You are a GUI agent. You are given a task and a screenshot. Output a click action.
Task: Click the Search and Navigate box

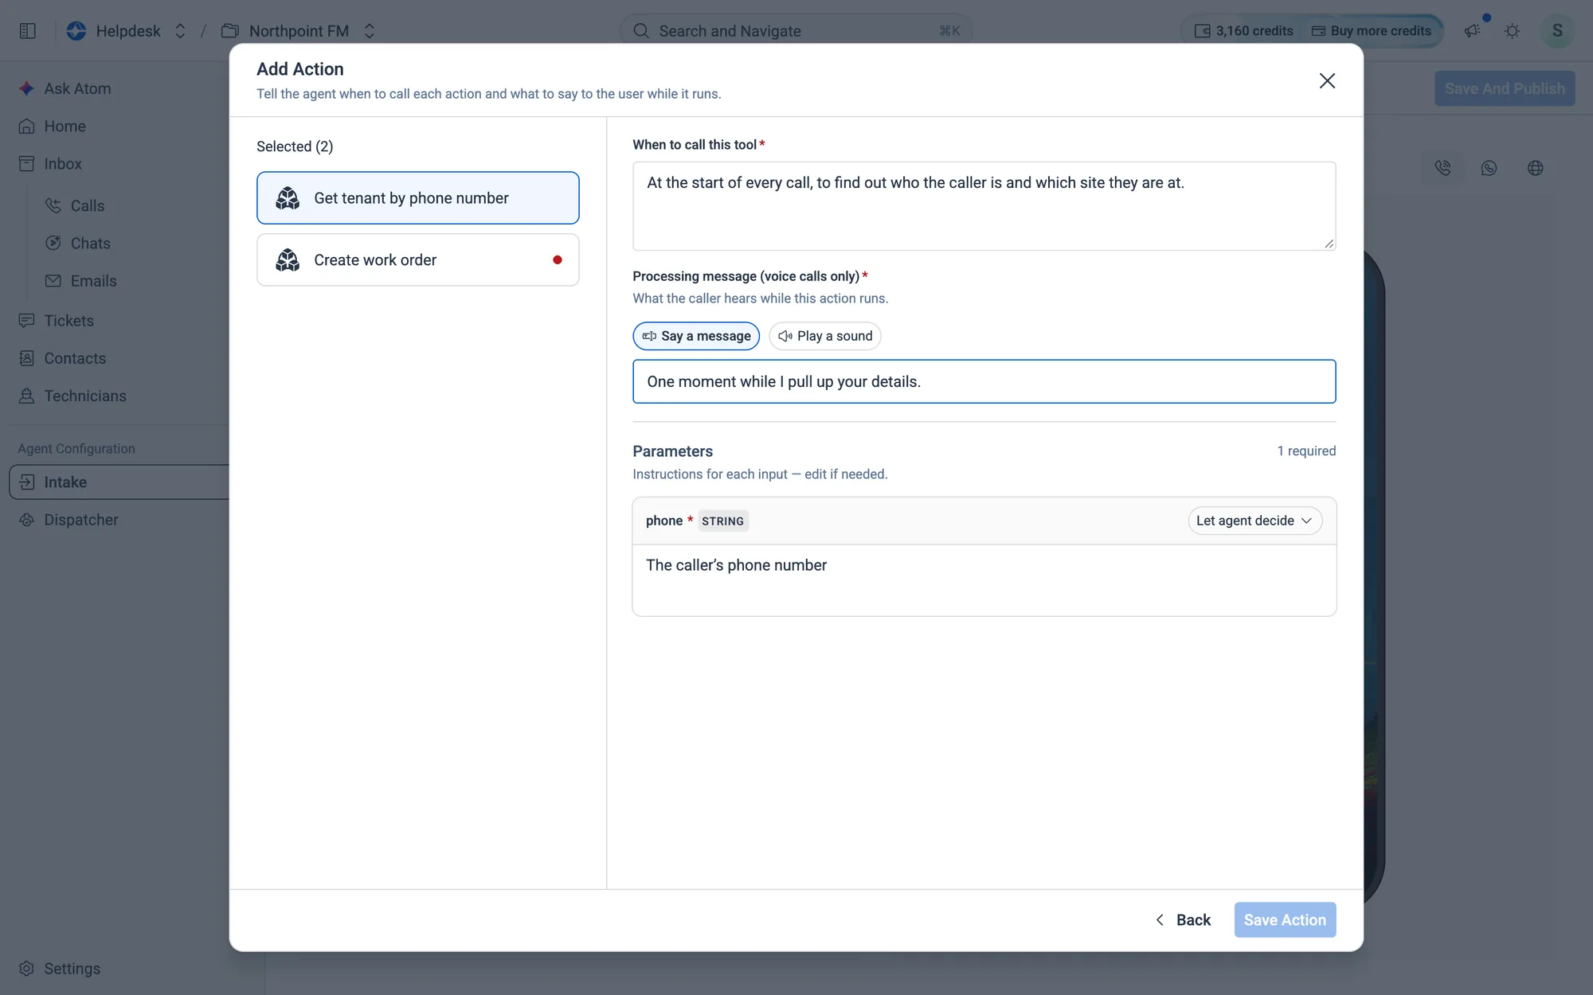(x=796, y=30)
